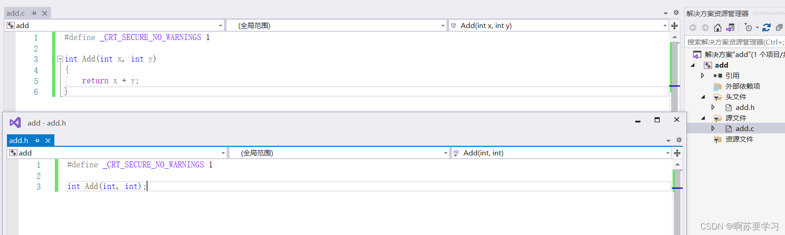
Task: Click the Visual Studio switch views icon
Action: (730, 28)
